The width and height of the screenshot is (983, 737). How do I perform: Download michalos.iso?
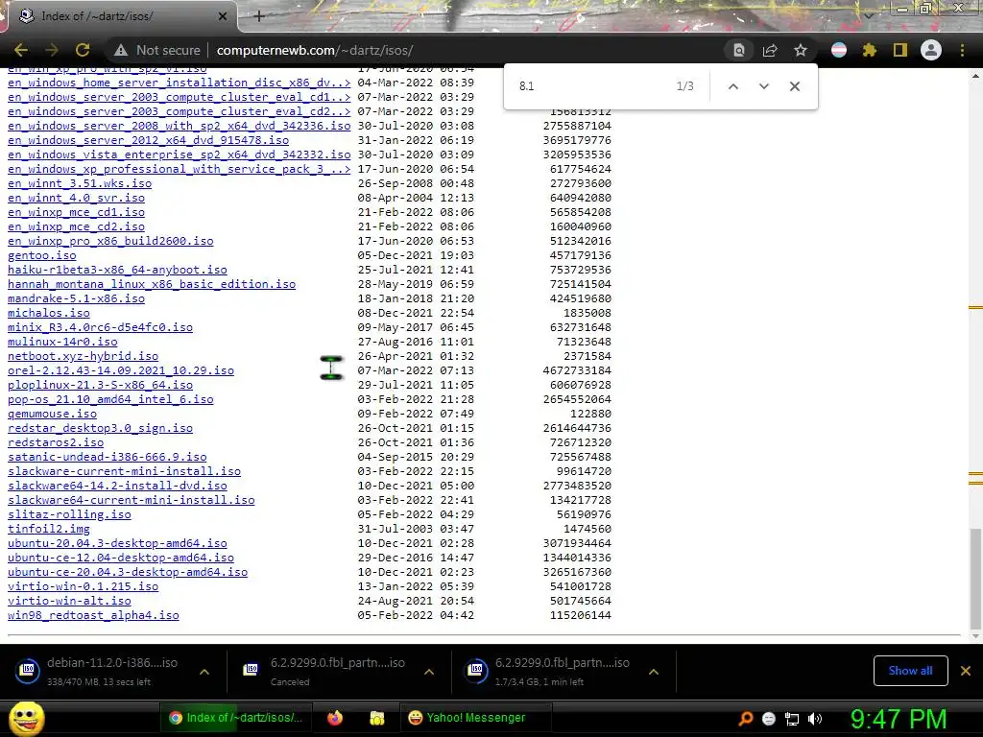(x=48, y=313)
